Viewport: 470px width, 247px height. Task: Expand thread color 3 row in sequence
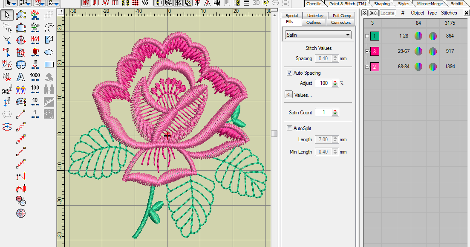tap(367, 51)
